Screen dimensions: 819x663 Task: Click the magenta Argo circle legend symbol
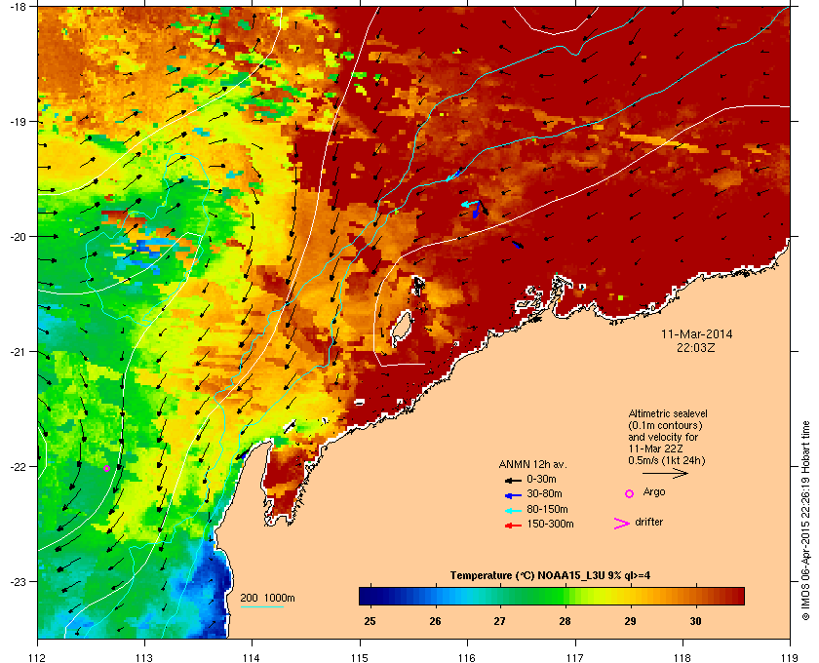coord(630,493)
